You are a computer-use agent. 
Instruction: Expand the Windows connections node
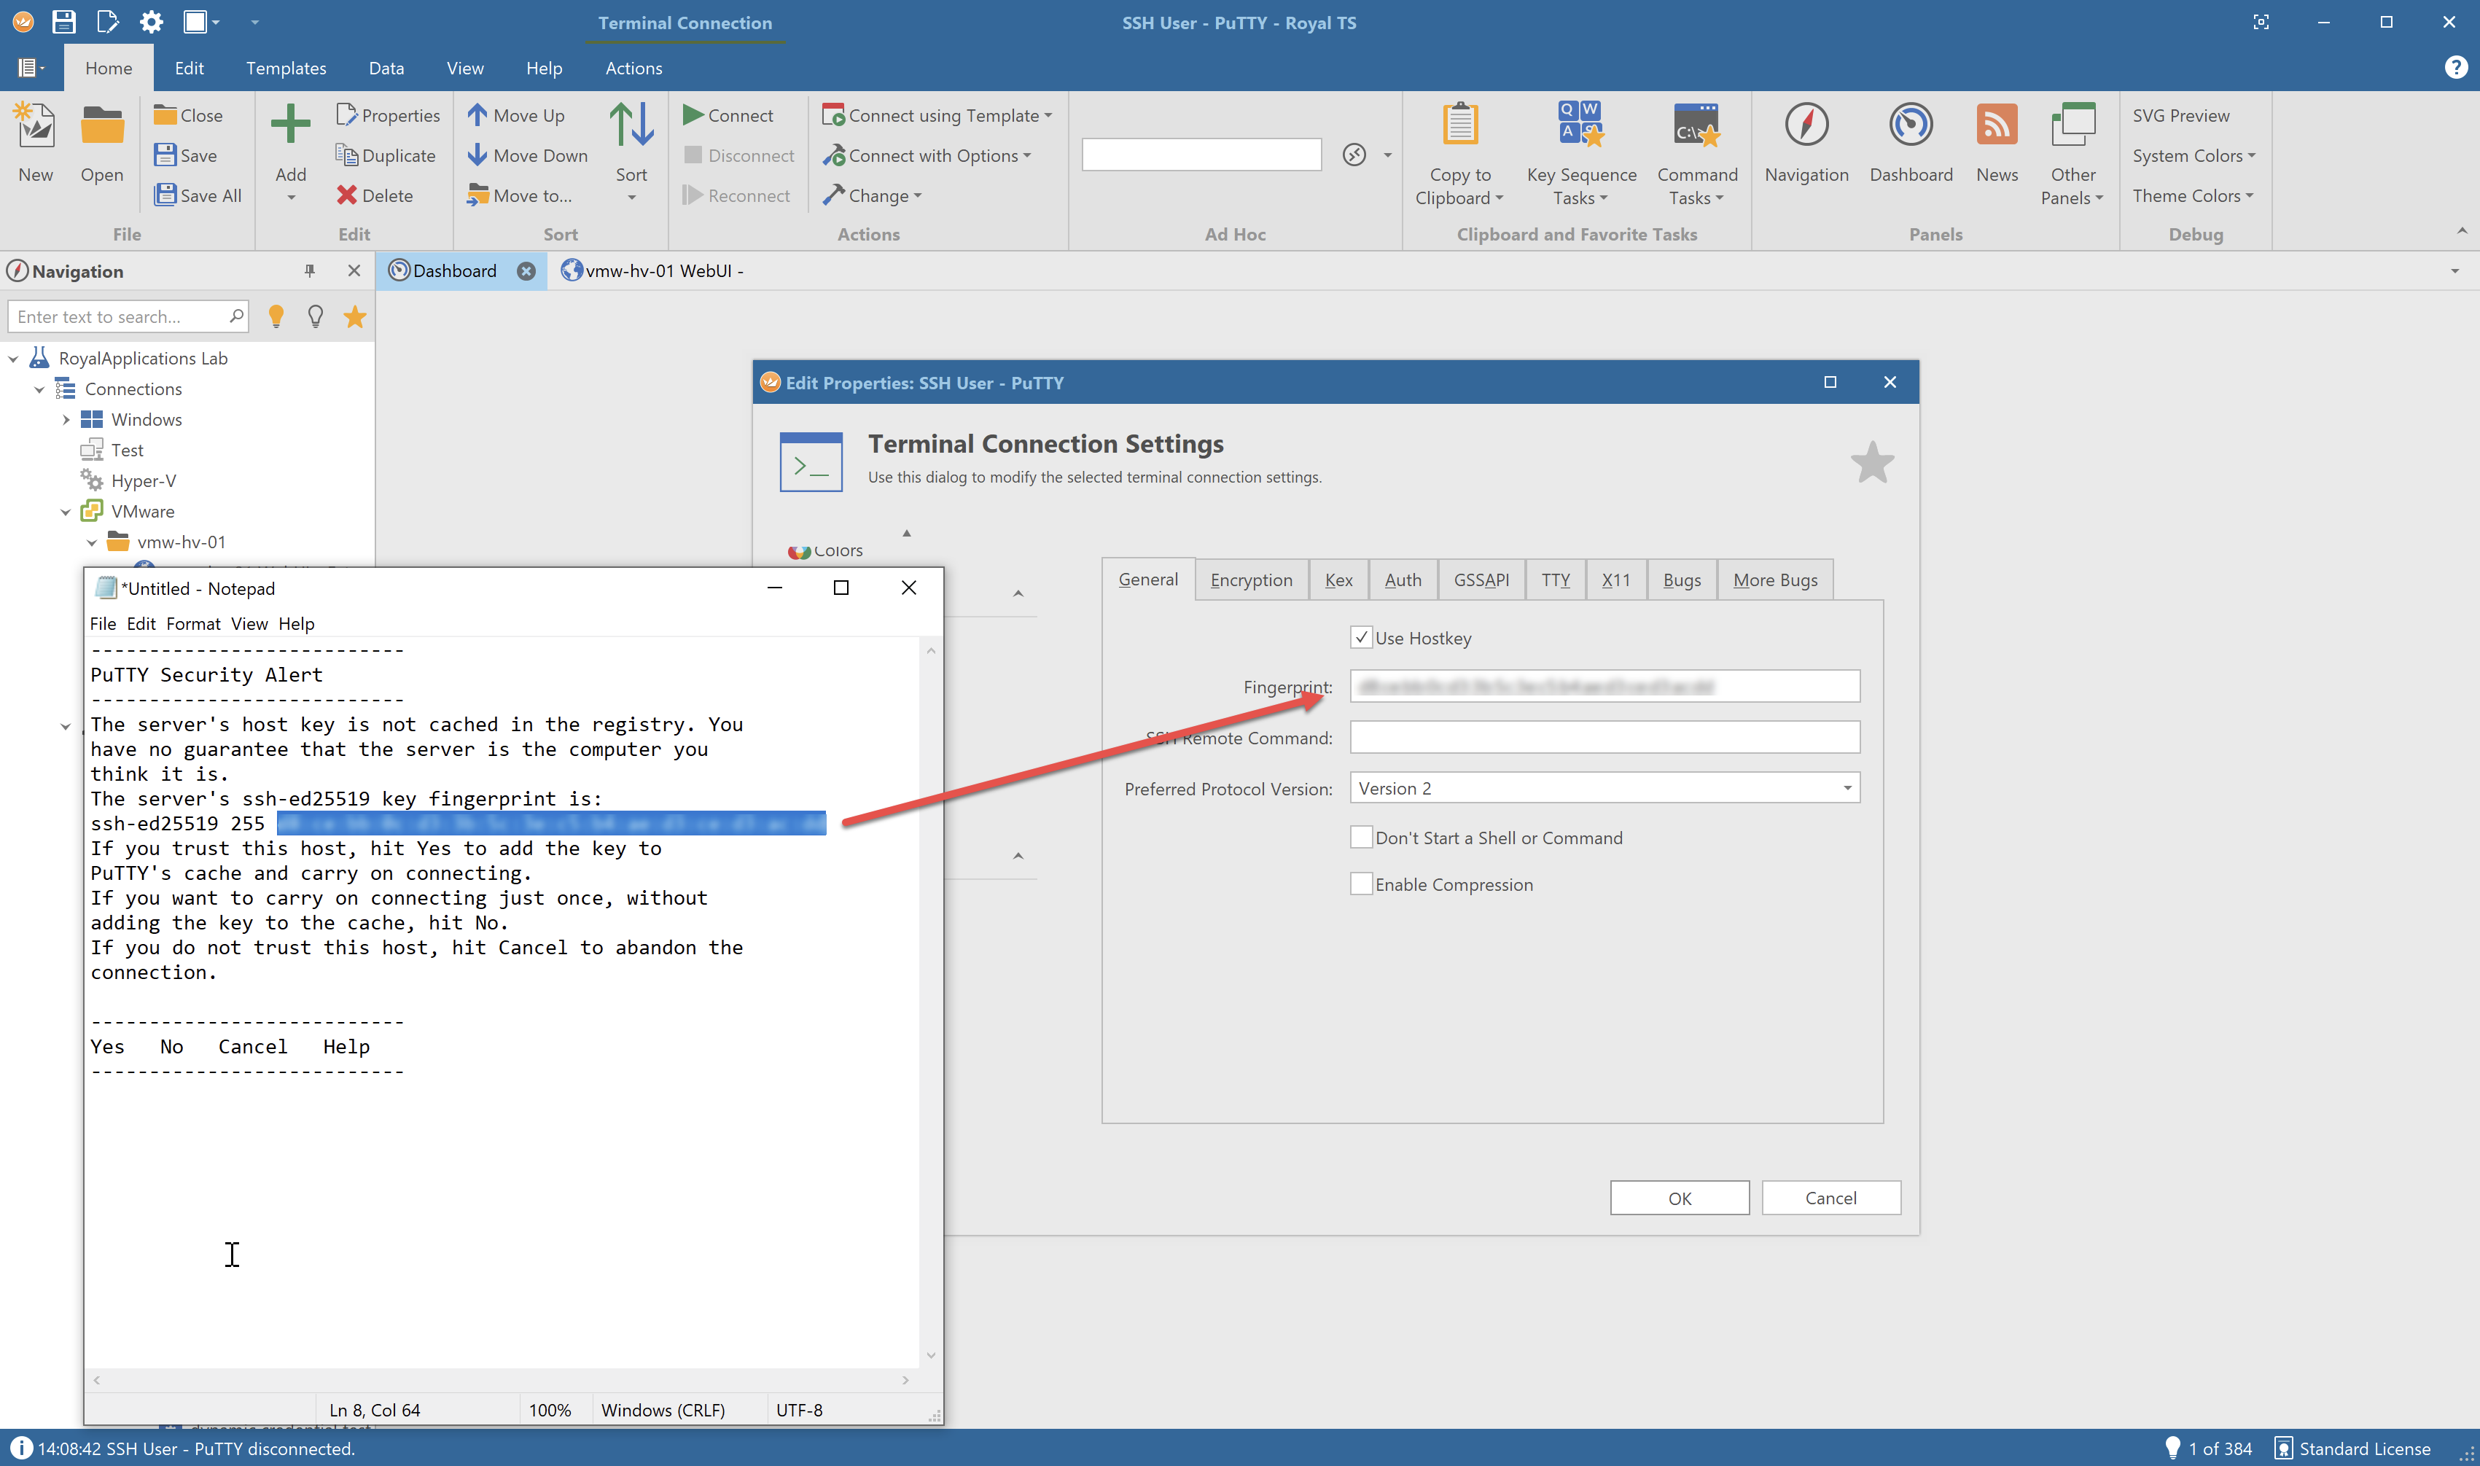pos(66,420)
